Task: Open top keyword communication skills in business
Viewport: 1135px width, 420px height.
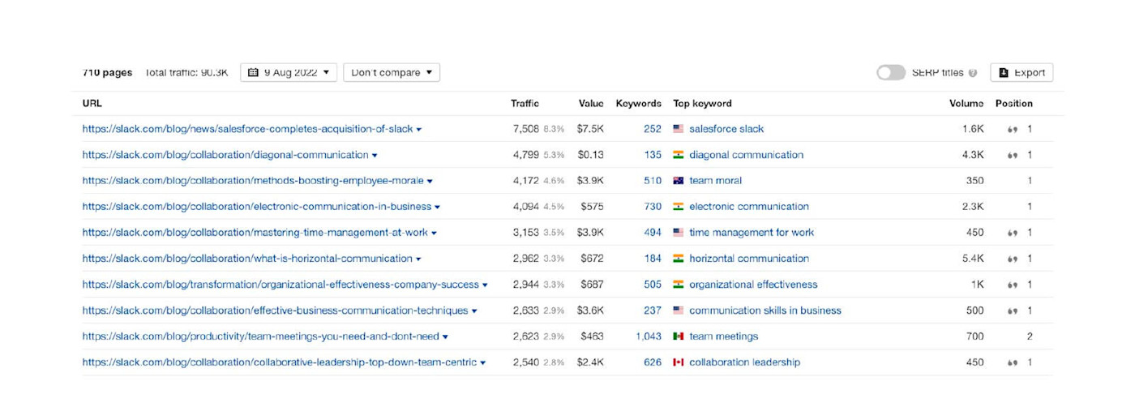Action: point(765,311)
